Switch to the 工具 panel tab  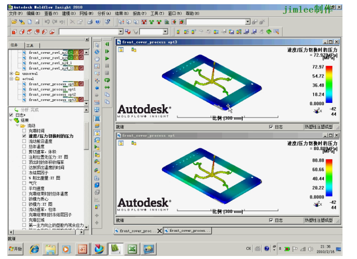(x=30, y=45)
